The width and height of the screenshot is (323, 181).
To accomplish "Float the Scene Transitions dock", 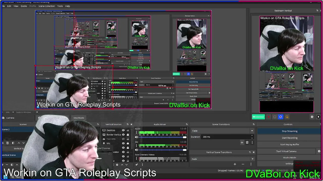I will (x=254, y=124).
